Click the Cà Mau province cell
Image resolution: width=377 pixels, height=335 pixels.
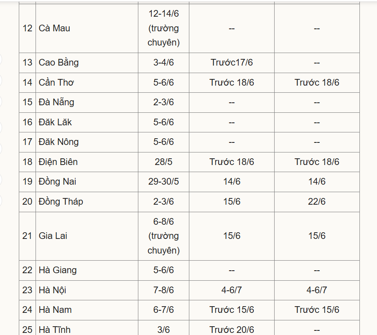coord(54,28)
